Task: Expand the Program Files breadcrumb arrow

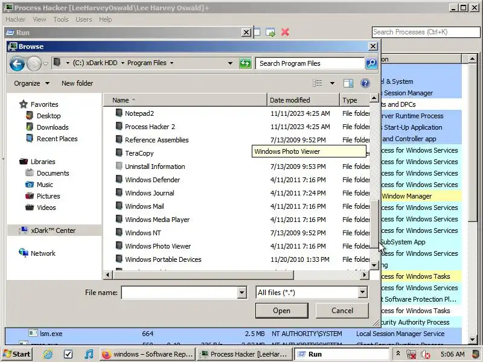Action: [171, 63]
